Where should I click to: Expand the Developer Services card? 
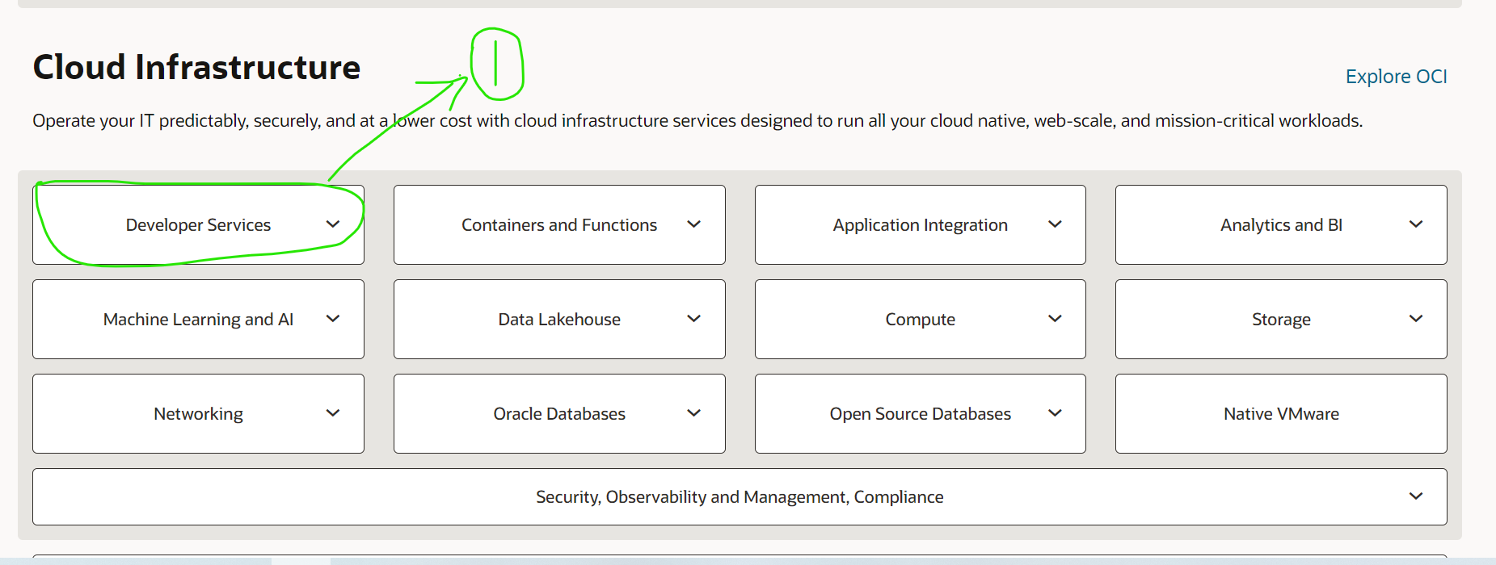[x=198, y=225]
